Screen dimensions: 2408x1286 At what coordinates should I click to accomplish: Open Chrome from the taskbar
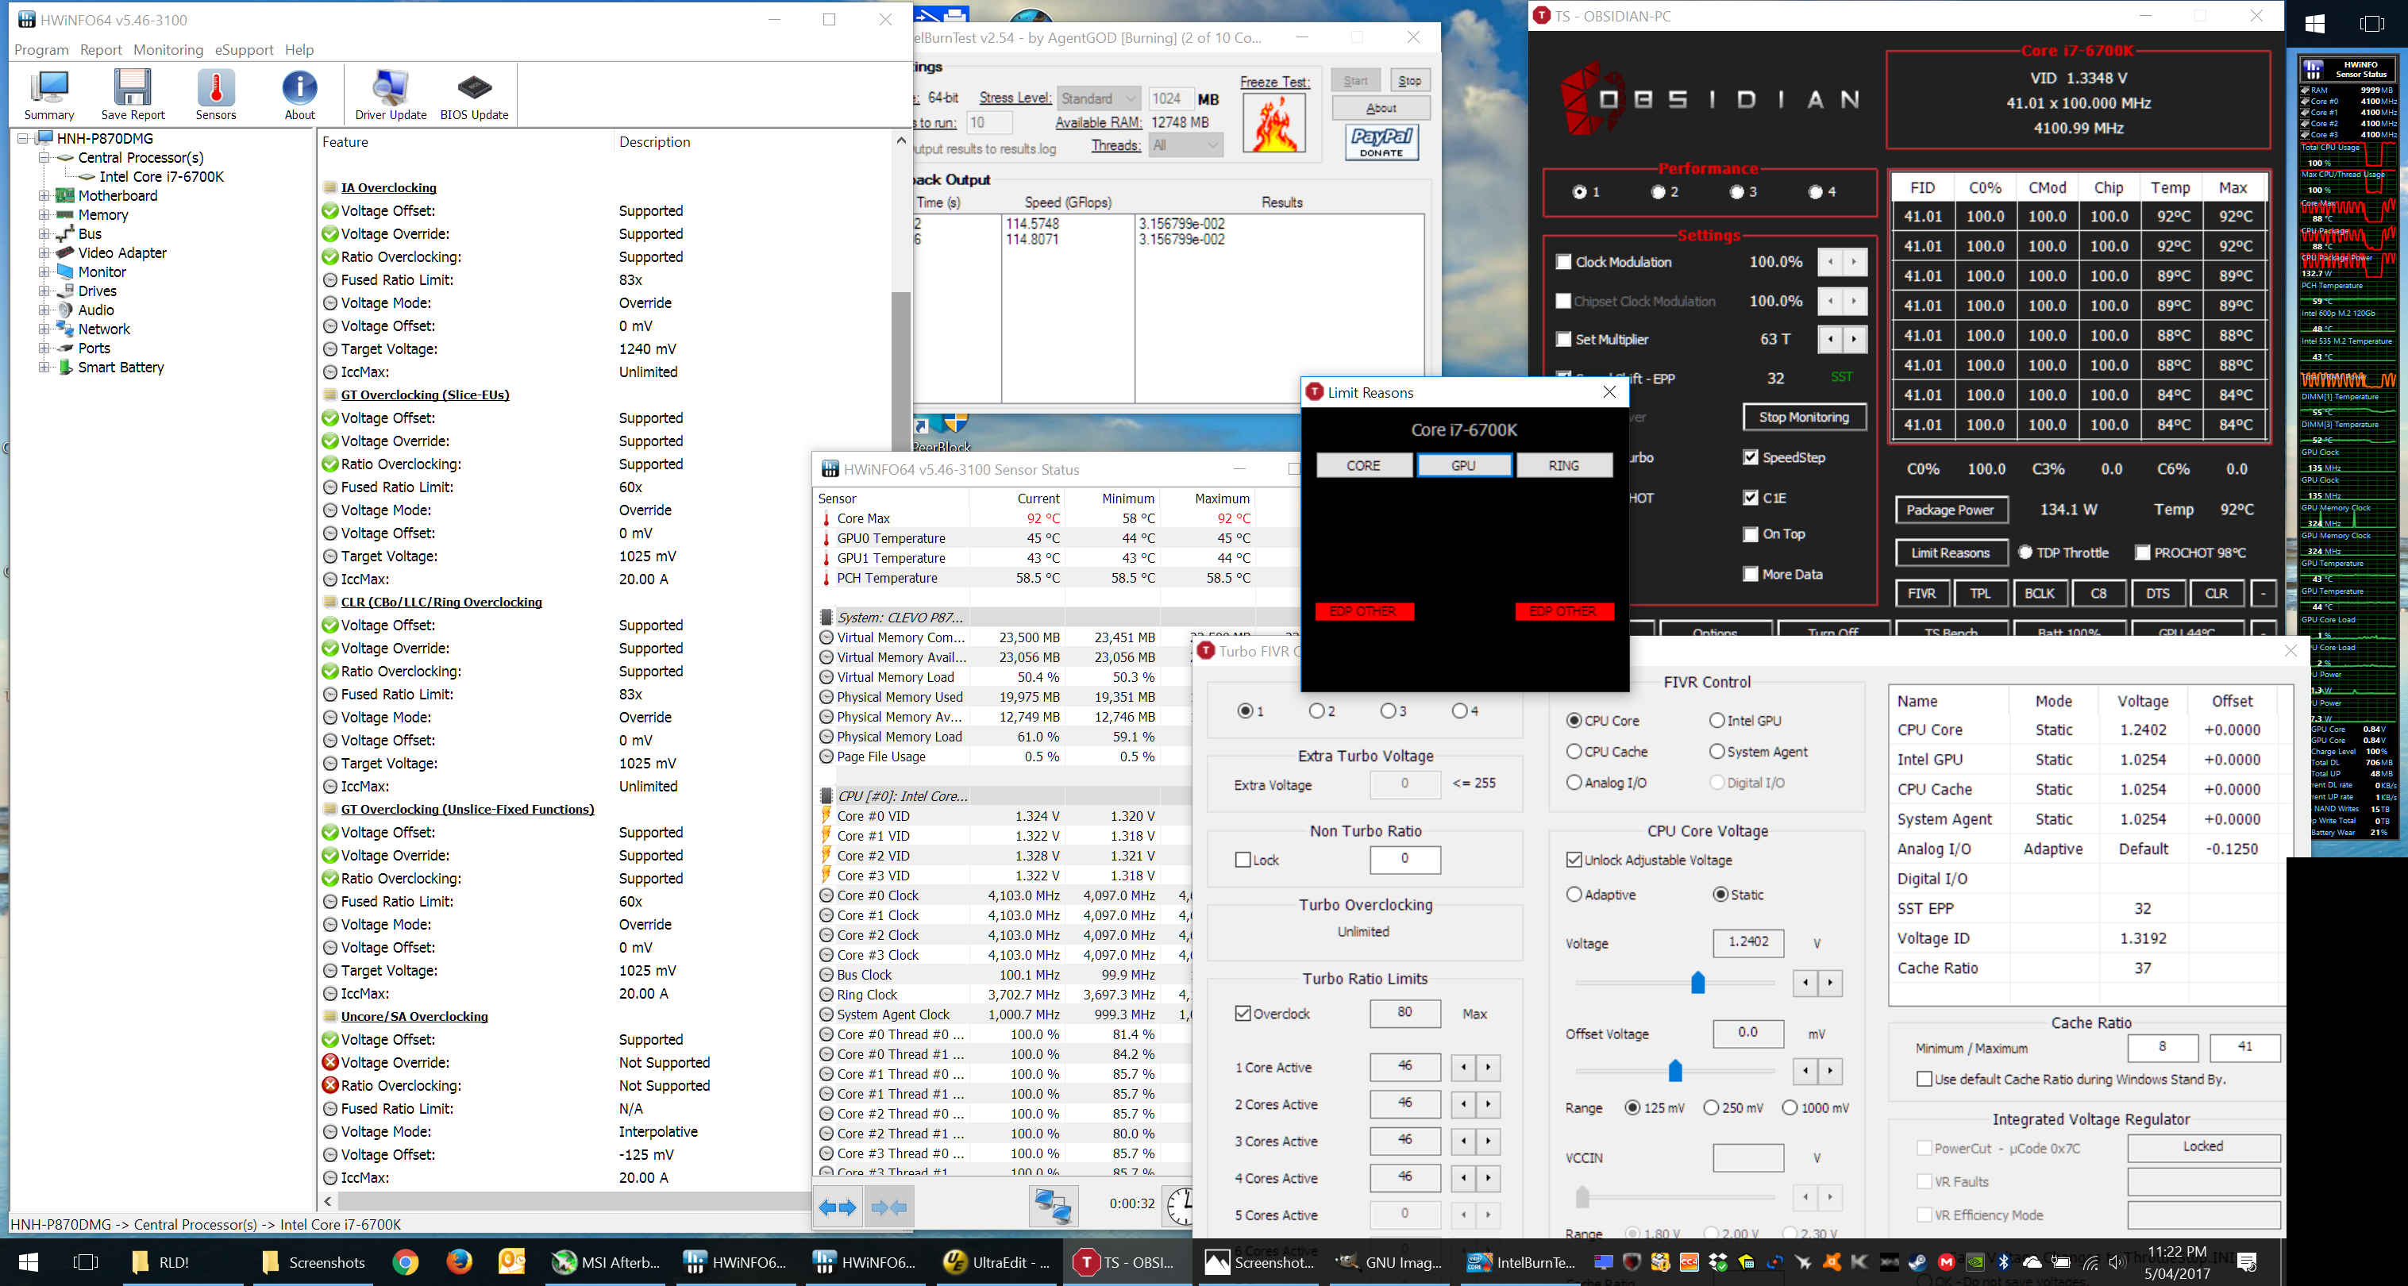pos(405,1263)
